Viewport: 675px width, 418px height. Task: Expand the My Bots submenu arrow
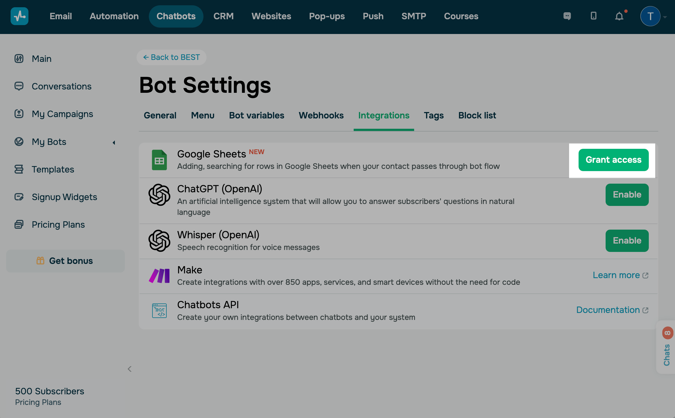coord(114,142)
